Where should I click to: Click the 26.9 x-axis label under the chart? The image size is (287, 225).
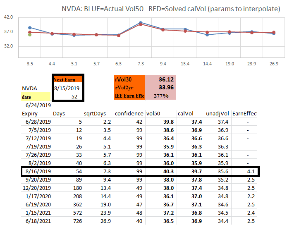click(274, 64)
